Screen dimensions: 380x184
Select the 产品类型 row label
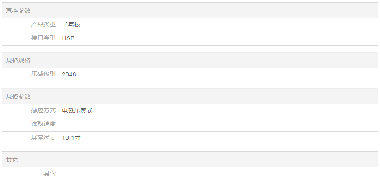[x=43, y=25]
